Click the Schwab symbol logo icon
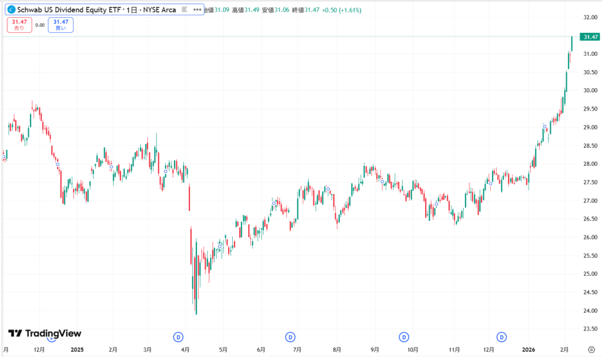The height and width of the screenshot is (357, 602). [11, 10]
